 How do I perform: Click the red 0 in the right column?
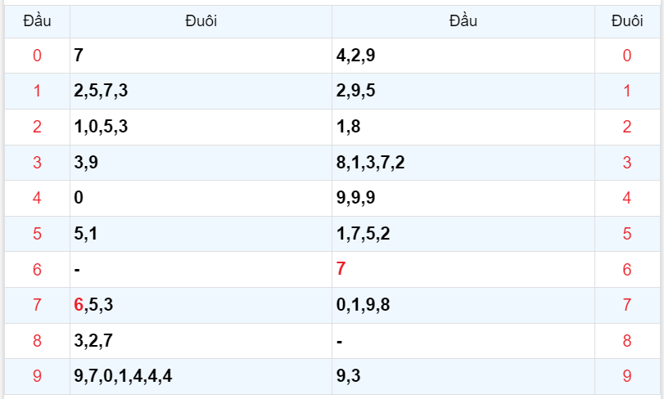tap(627, 56)
